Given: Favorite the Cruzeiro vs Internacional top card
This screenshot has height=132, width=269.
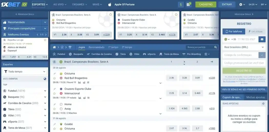Looking at the screenshot, I should click(176, 15).
